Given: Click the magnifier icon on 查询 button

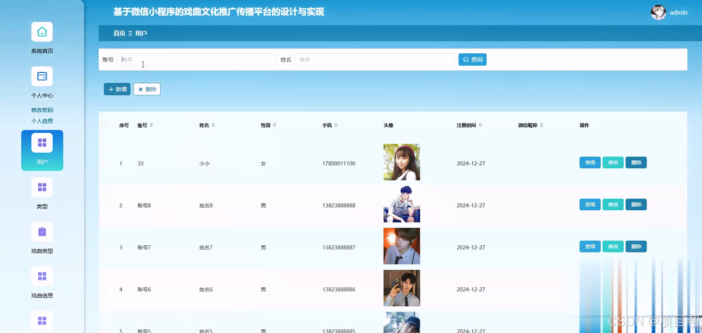Looking at the screenshot, I should [x=465, y=59].
